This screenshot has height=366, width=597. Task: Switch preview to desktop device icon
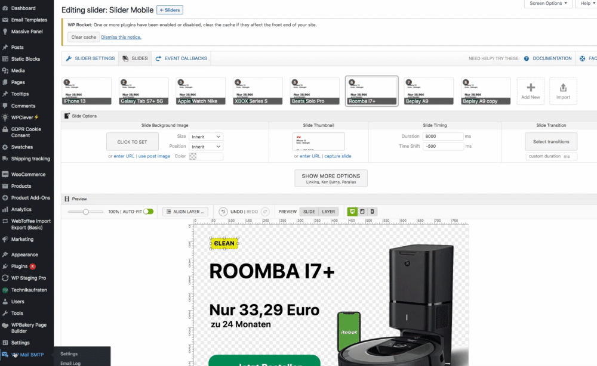pyautogui.click(x=352, y=212)
